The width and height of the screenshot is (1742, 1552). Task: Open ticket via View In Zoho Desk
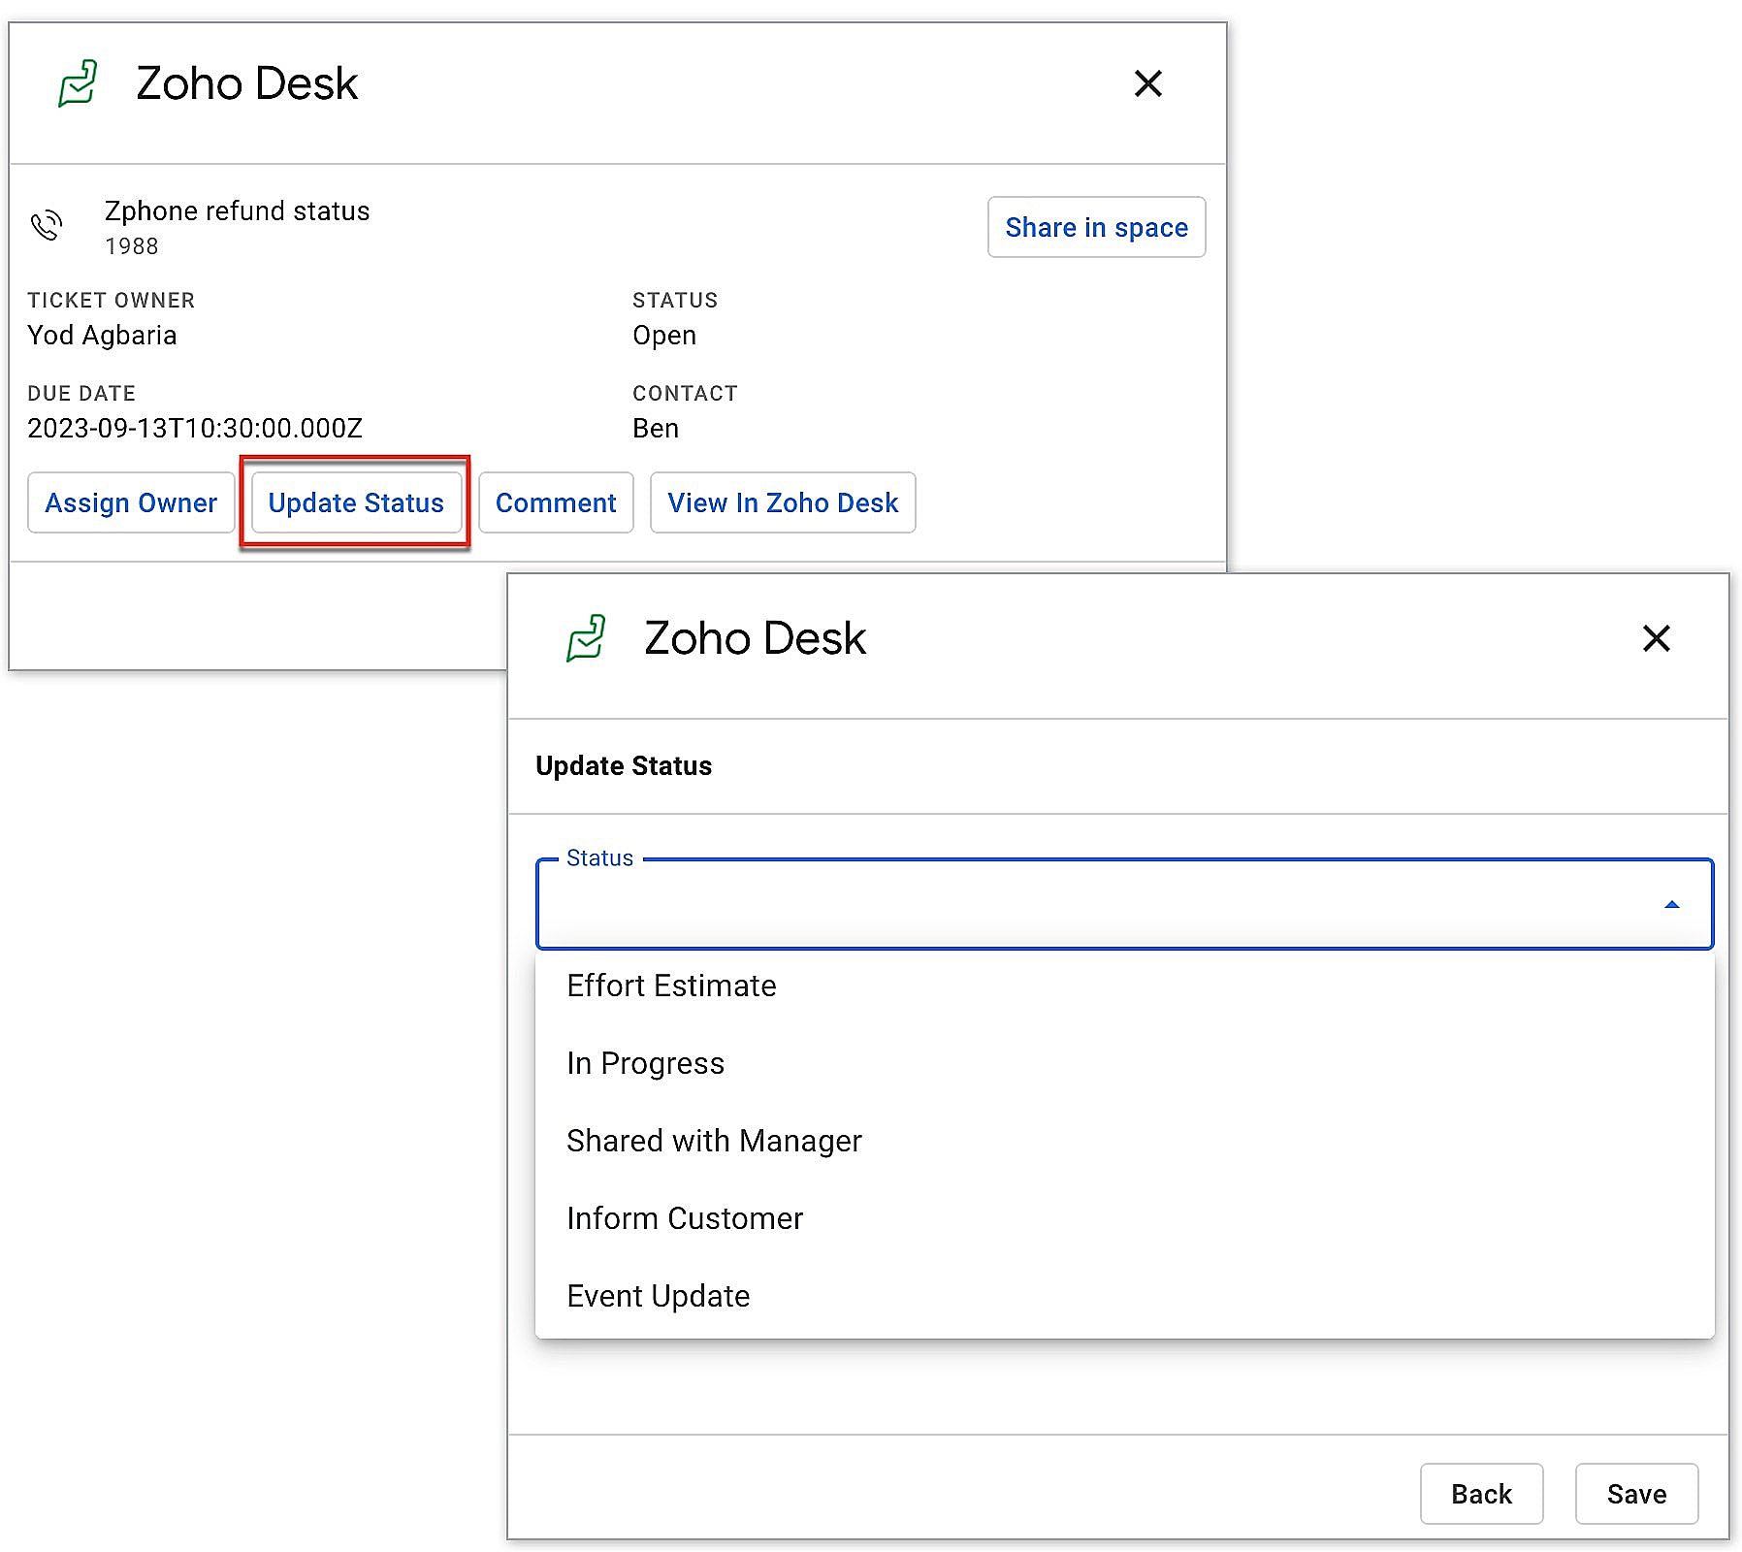tap(783, 502)
